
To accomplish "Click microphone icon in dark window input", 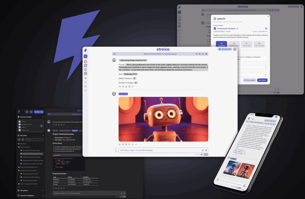I will click(122, 193).
